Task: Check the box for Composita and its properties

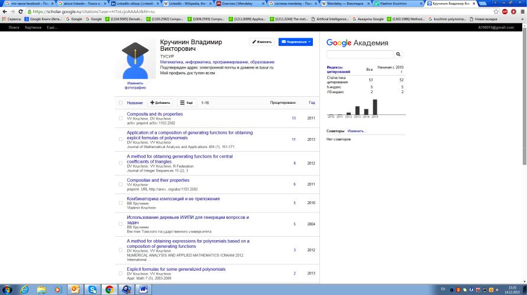Action: pyautogui.click(x=121, y=118)
